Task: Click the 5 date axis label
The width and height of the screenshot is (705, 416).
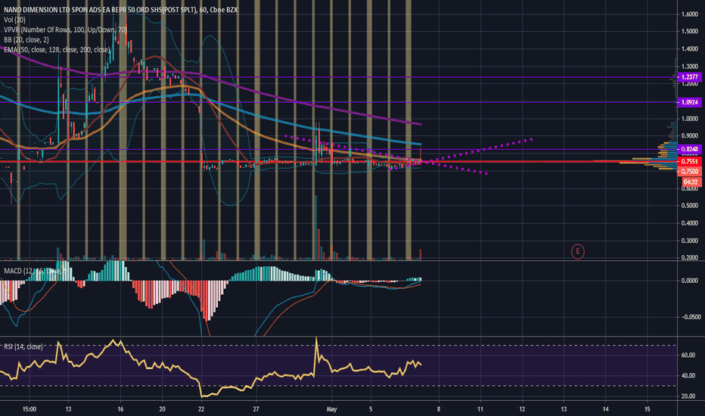Action: click(x=371, y=409)
